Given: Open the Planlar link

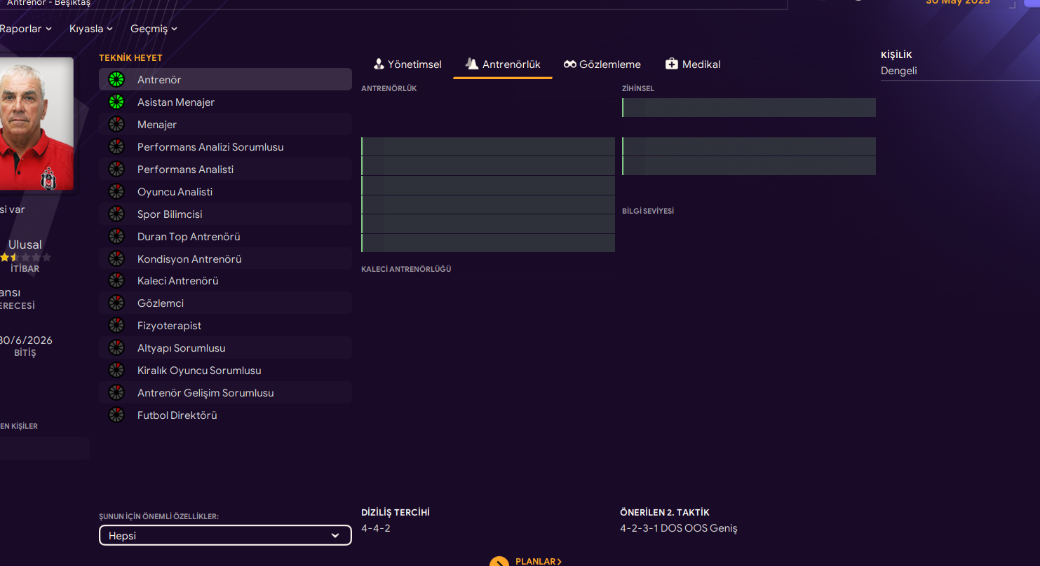Looking at the screenshot, I should click(538, 561).
